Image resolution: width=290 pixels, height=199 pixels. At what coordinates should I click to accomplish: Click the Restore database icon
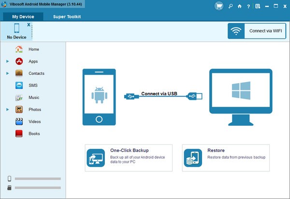[x=193, y=158]
